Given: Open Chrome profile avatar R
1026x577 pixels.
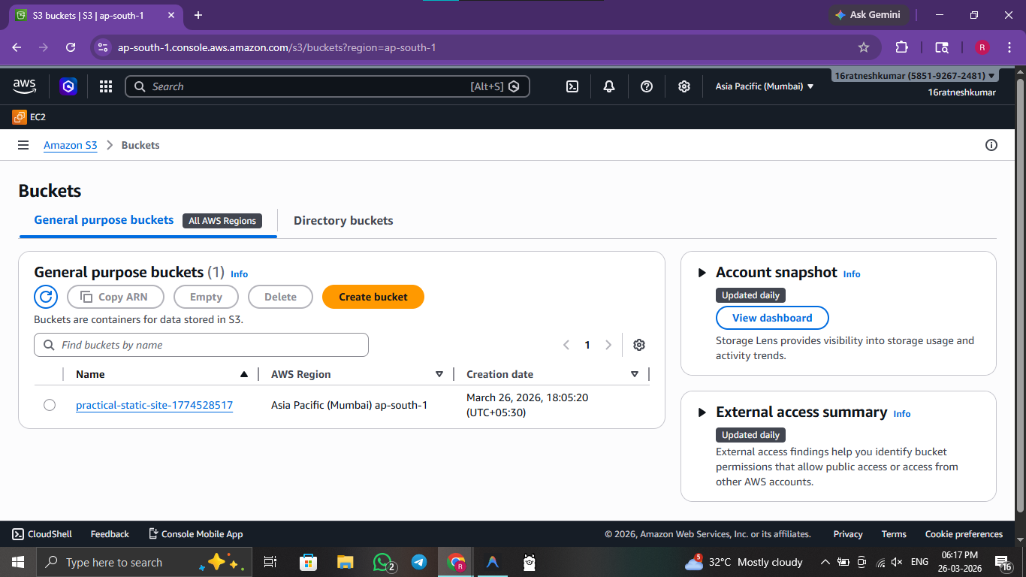Looking at the screenshot, I should pyautogui.click(x=982, y=47).
